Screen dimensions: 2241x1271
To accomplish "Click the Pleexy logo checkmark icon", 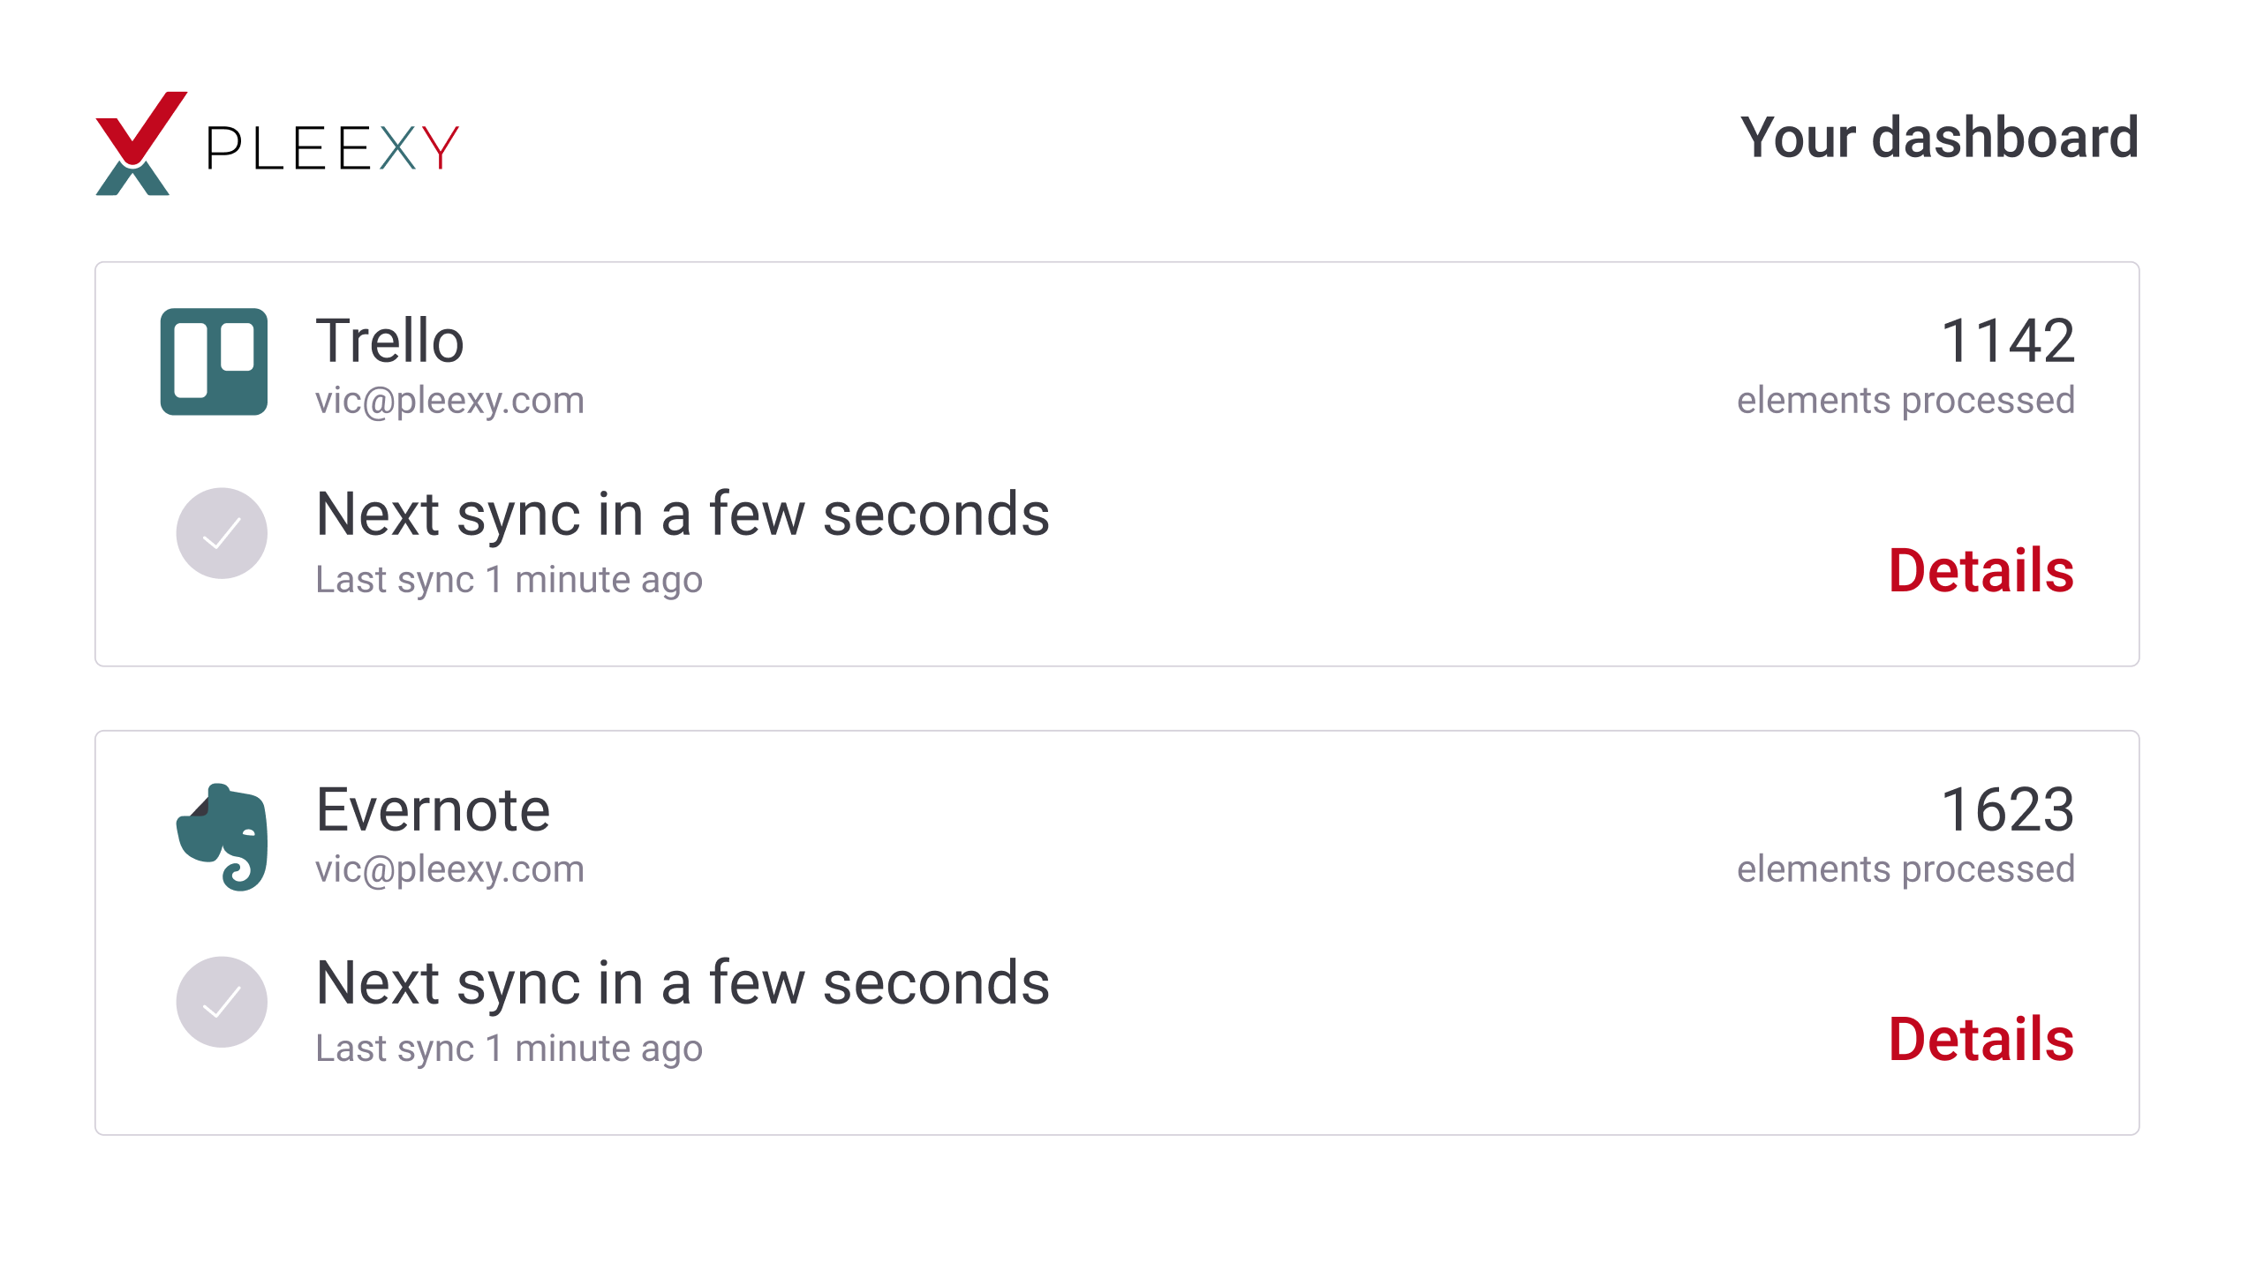I will (x=140, y=143).
